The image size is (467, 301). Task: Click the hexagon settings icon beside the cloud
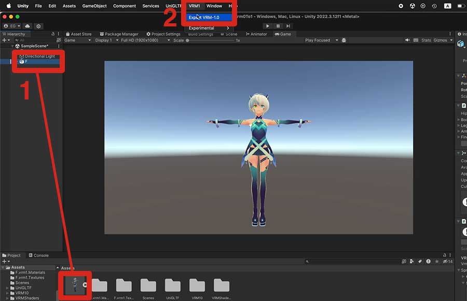39,26
